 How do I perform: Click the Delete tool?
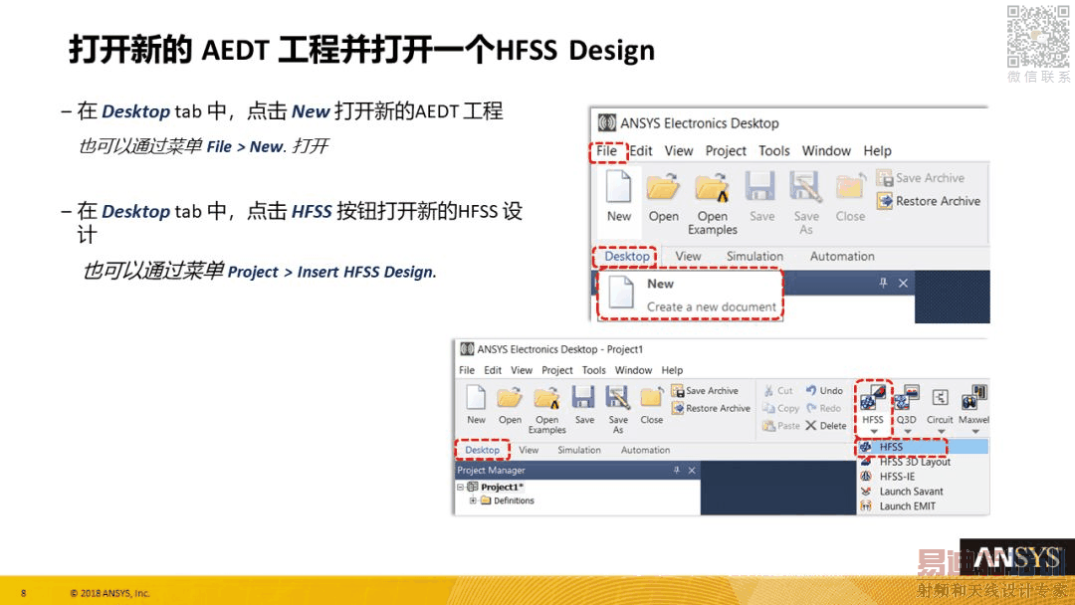826,426
